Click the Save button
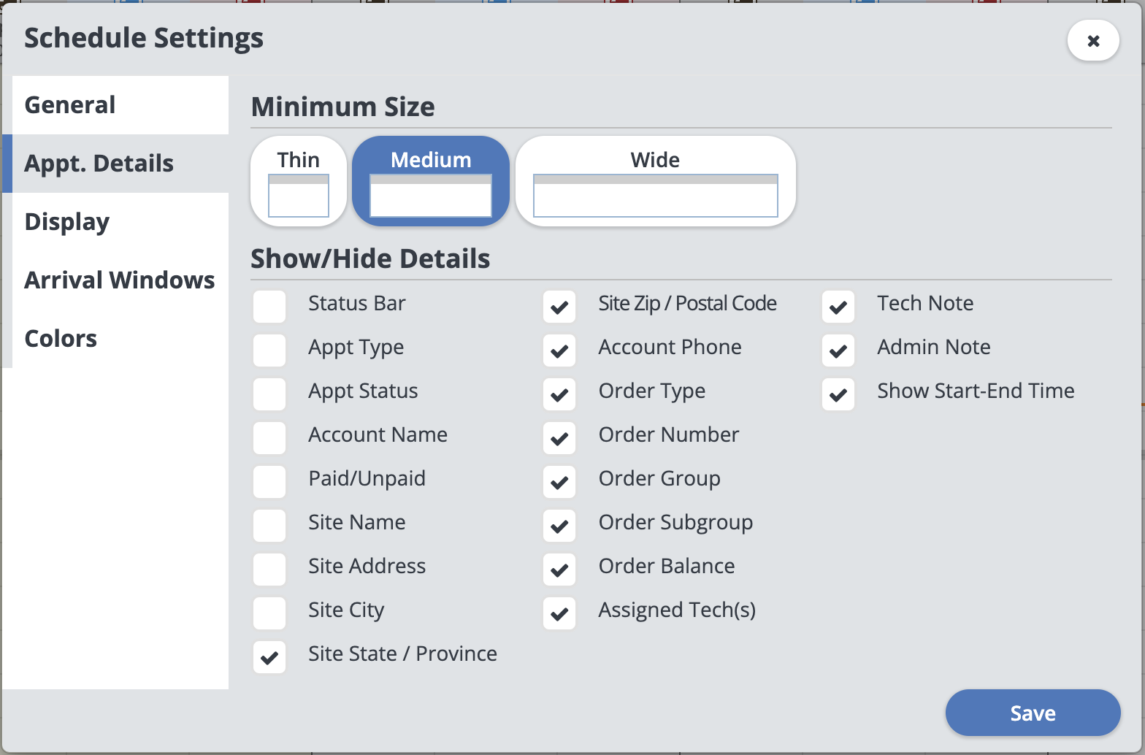The image size is (1145, 755). pos(1033,713)
